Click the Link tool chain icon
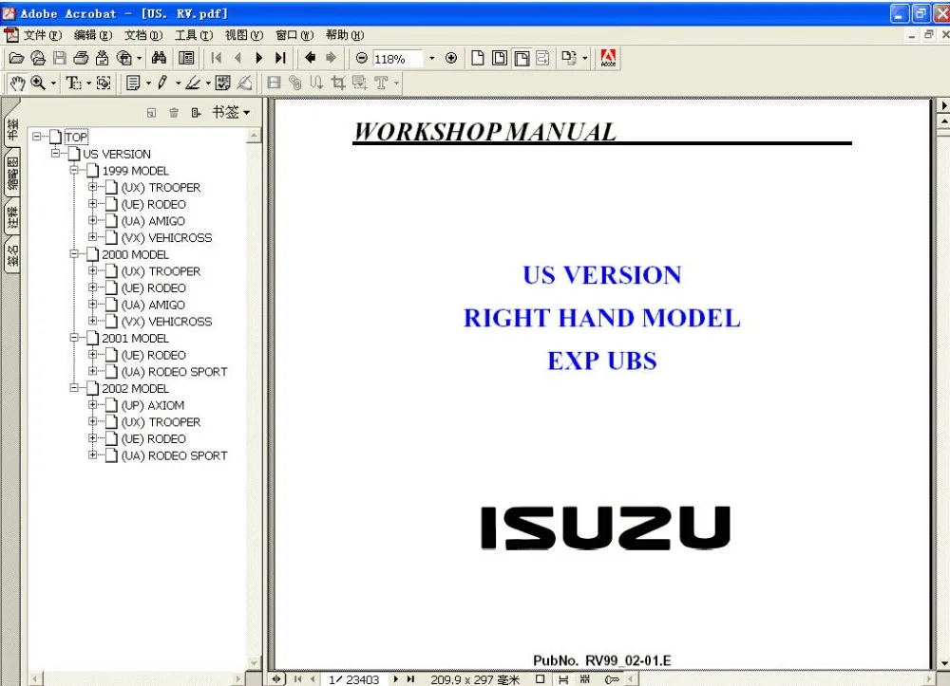Image resolution: width=950 pixels, height=686 pixels. [x=295, y=83]
